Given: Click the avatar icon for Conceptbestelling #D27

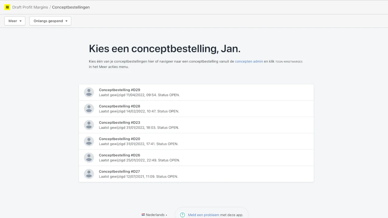Looking at the screenshot, I should point(89,174).
